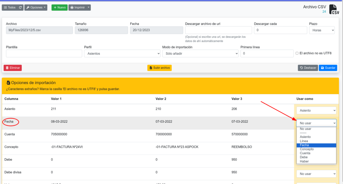
Task: Click the red Eliminar trash button
Action: coord(13,68)
